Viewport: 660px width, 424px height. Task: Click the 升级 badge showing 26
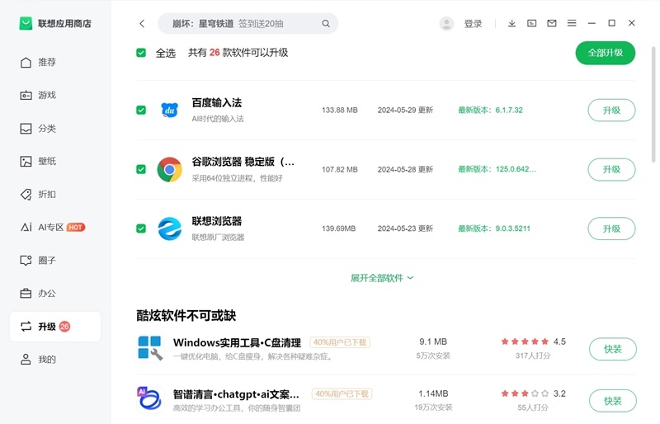point(64,327)
